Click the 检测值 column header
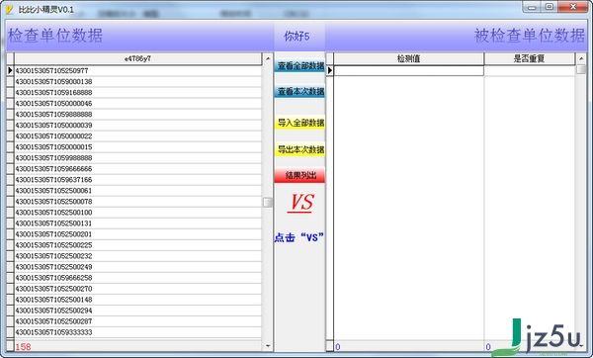593x358 pixels. 408,58
